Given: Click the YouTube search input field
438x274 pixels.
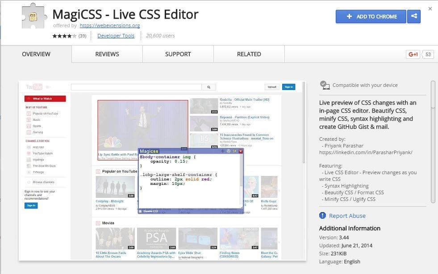Looking at the screenshot, I should (136, 87).
